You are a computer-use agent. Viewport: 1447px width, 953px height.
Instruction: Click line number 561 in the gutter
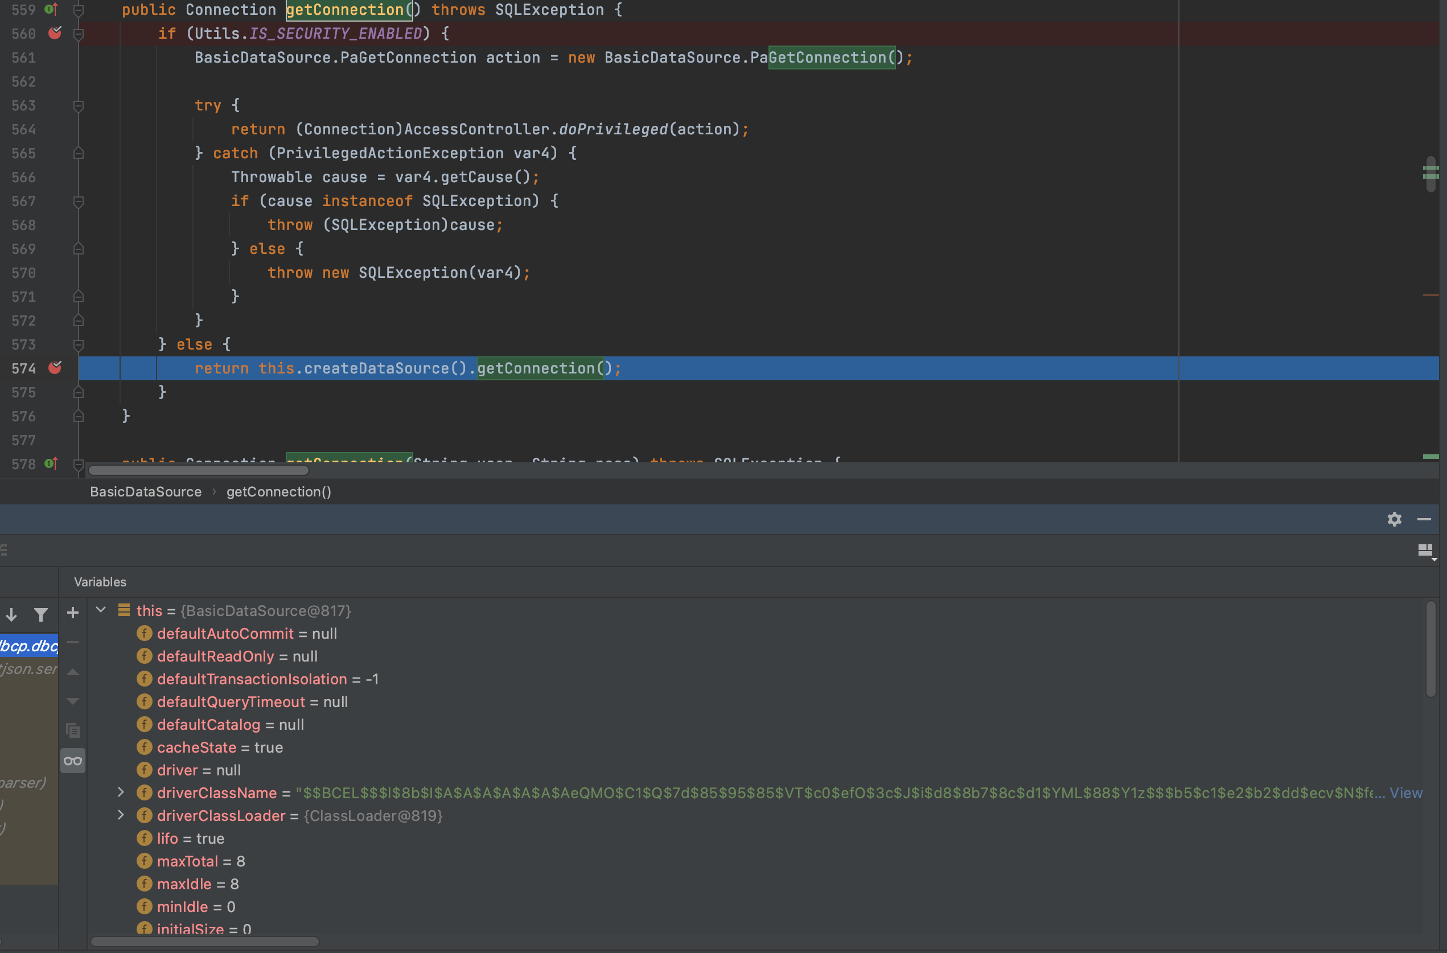point(23,57)
